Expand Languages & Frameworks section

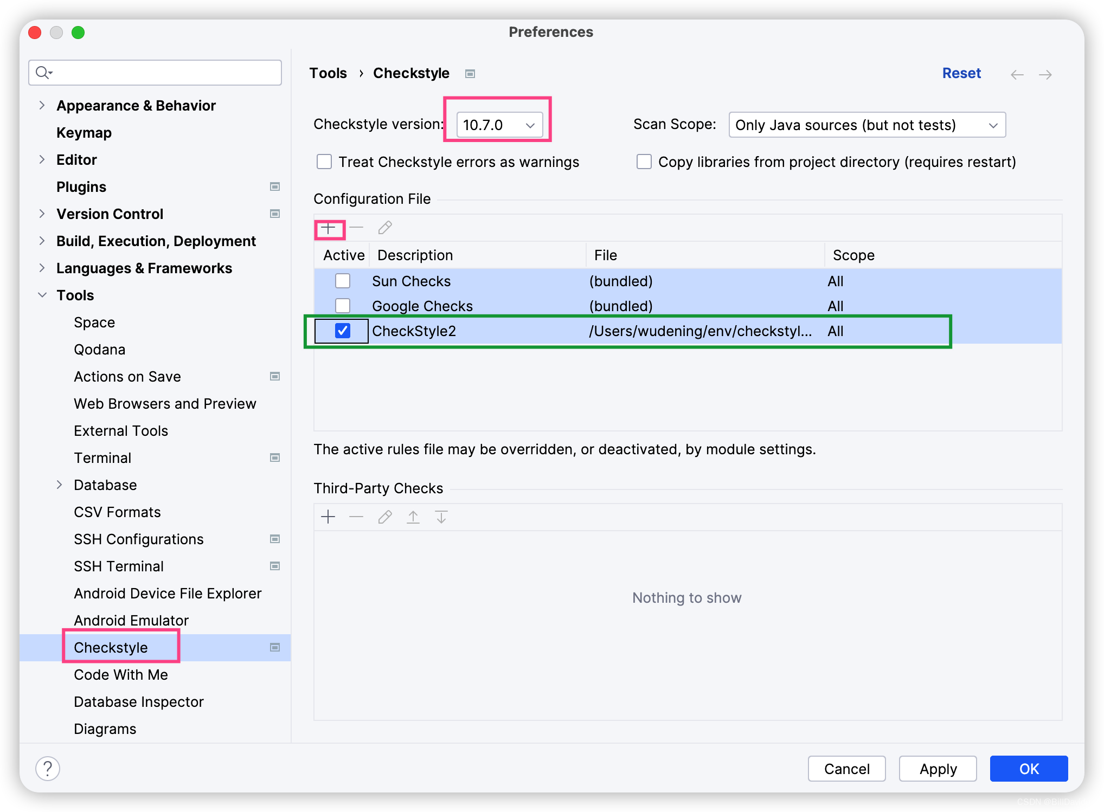42,268
